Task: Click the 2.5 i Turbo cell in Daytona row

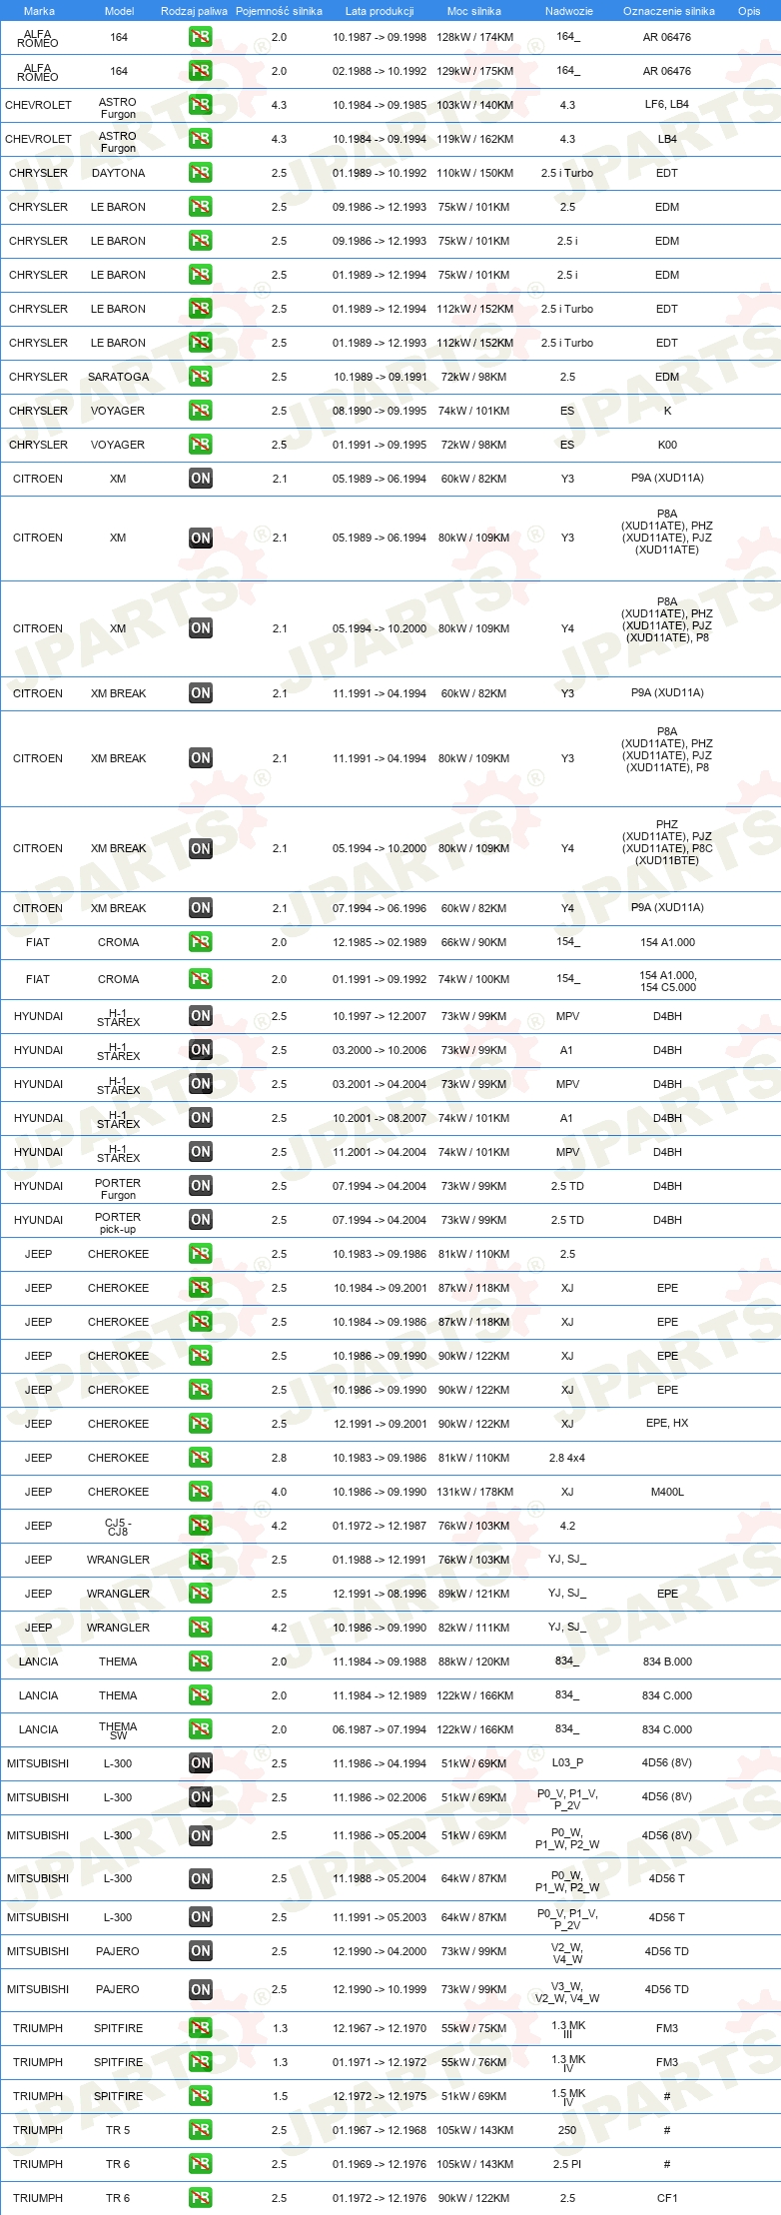Action: tap(567, 173)
